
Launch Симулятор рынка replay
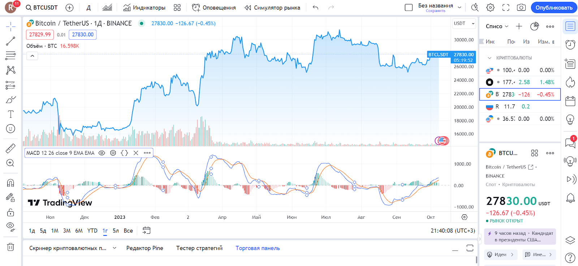[x=272, y=8]
